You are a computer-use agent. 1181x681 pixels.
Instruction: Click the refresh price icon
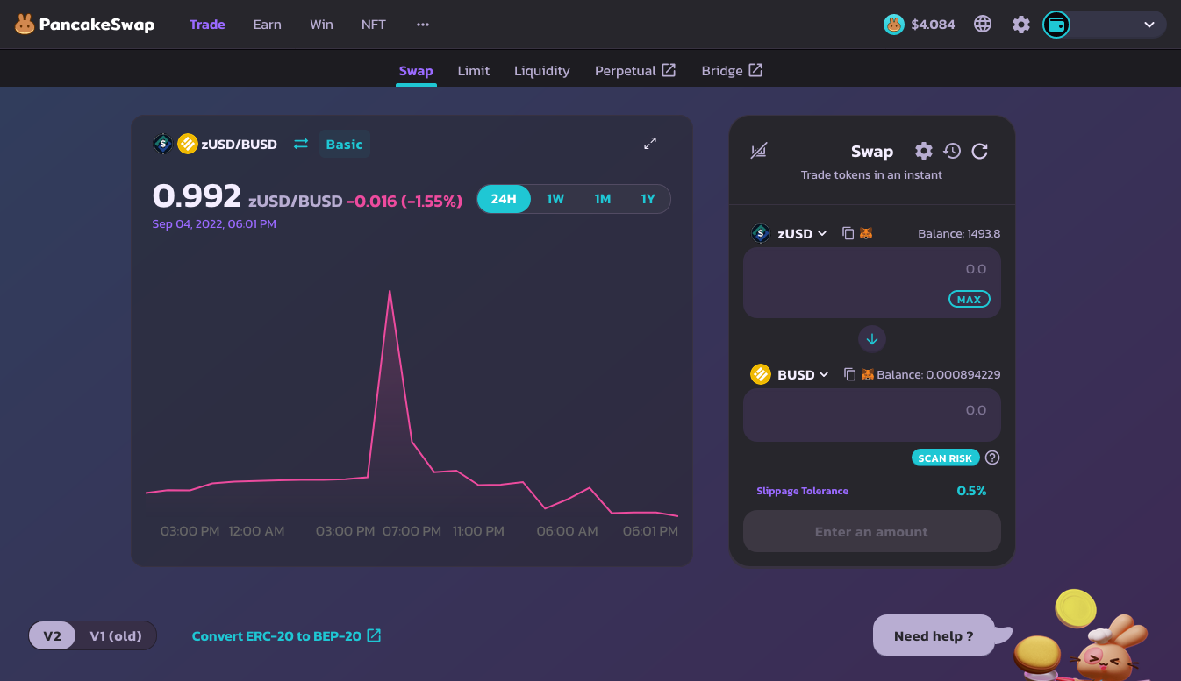[x=980, y=151]
